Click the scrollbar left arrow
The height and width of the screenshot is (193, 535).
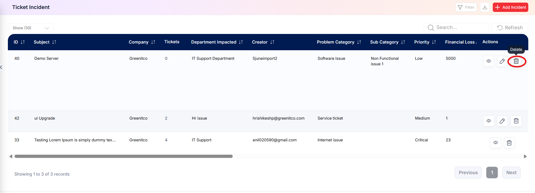point(11,156)
